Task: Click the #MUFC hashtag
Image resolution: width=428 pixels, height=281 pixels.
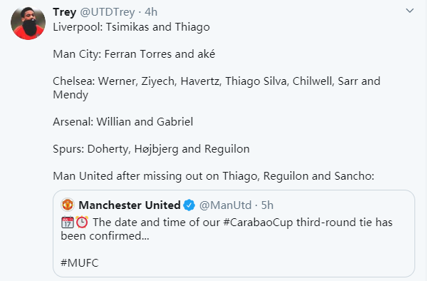Action: [80, 263]
